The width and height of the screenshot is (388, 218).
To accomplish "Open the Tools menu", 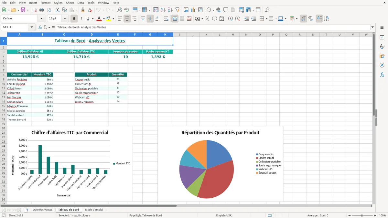I will point(91,3).
